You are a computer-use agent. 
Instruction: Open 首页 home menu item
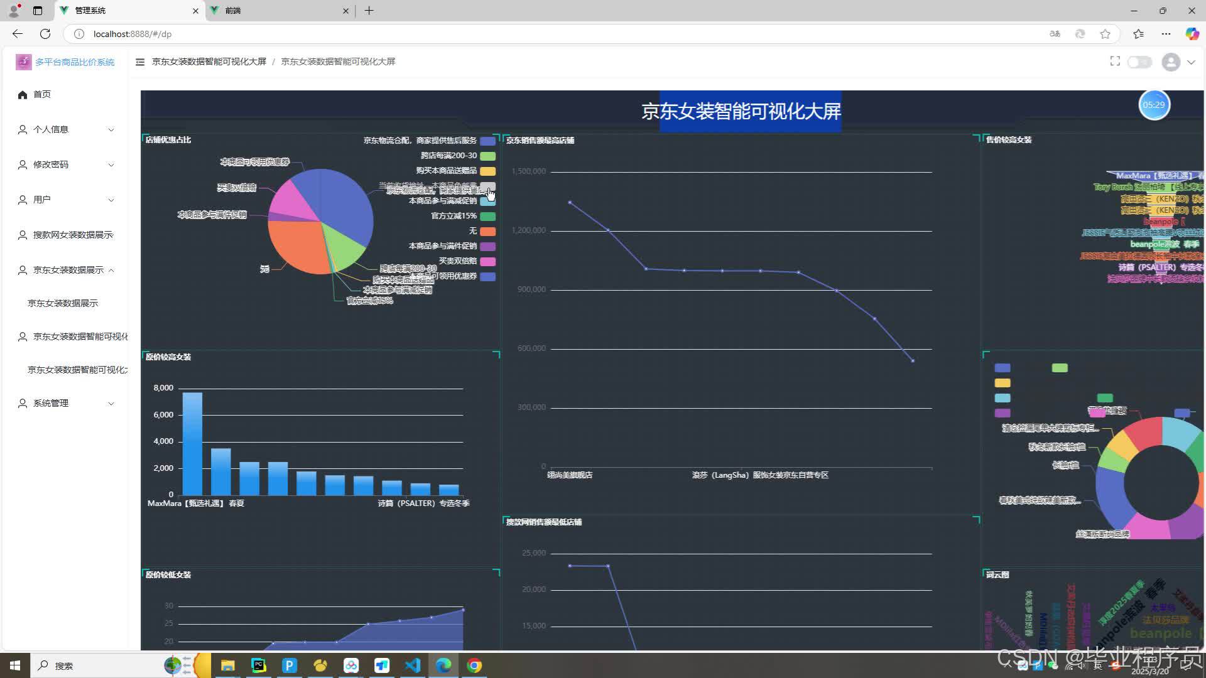pos(42,94)
